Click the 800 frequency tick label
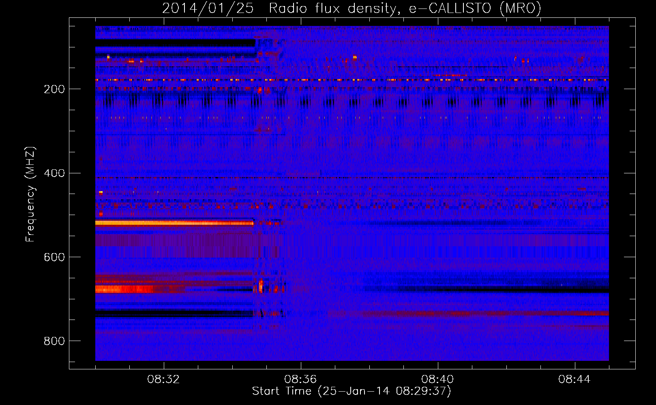656x405 pixels. [x=54, y=341]
